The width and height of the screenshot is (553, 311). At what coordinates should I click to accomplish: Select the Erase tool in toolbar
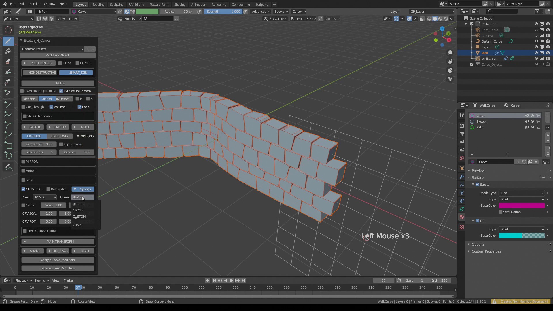point(8,61)
